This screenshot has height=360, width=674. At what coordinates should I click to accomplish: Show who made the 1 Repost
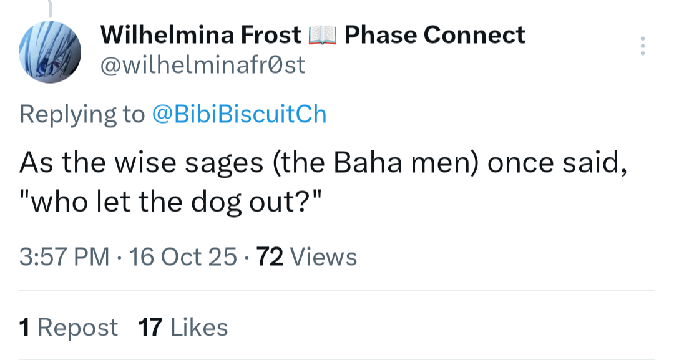(x=69, y=327)
